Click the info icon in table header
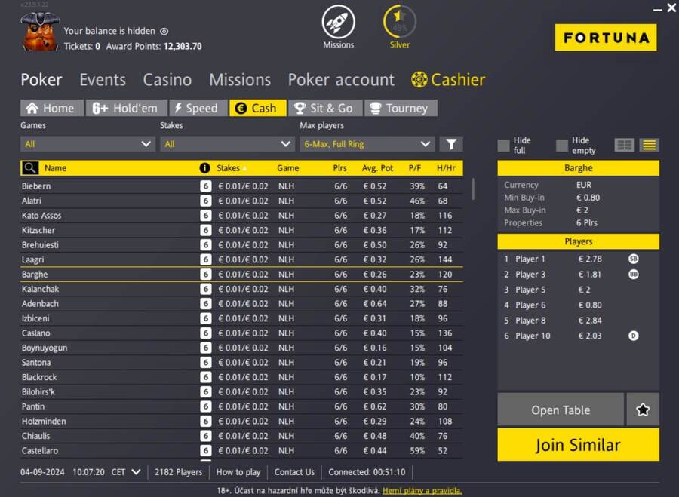The height and width of the screenshot is (497, 679). click(x=204, y=168)
